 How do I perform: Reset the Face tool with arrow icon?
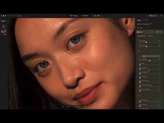pyautogui.click(x=161, y=32)
